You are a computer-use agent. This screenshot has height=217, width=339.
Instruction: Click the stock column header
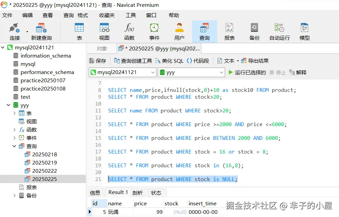click(x=176, y=203)
